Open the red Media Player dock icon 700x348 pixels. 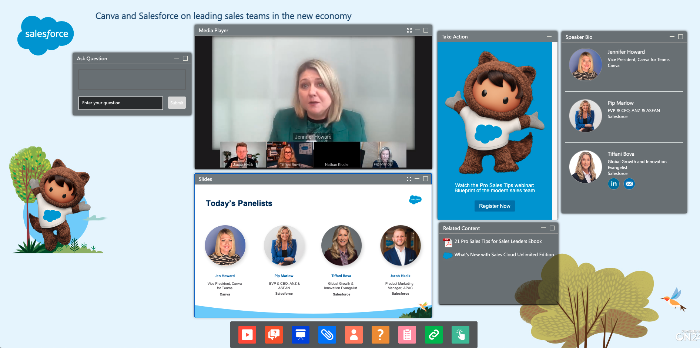click(x=247, y=335)
